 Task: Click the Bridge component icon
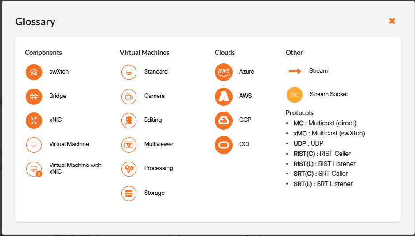[34, 96]
